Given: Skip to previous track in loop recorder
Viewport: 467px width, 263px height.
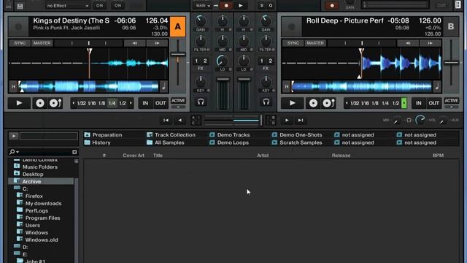Looking at the screenshot, I should [166, 120].
